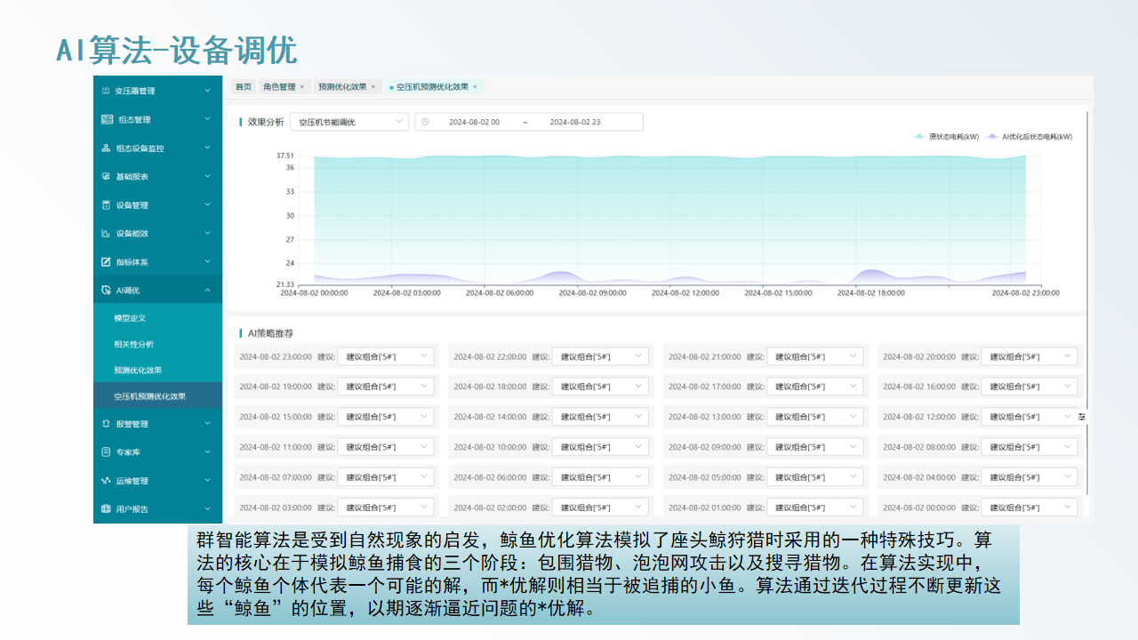Close the 空压机预测优化效果 tab

(475, 87)
